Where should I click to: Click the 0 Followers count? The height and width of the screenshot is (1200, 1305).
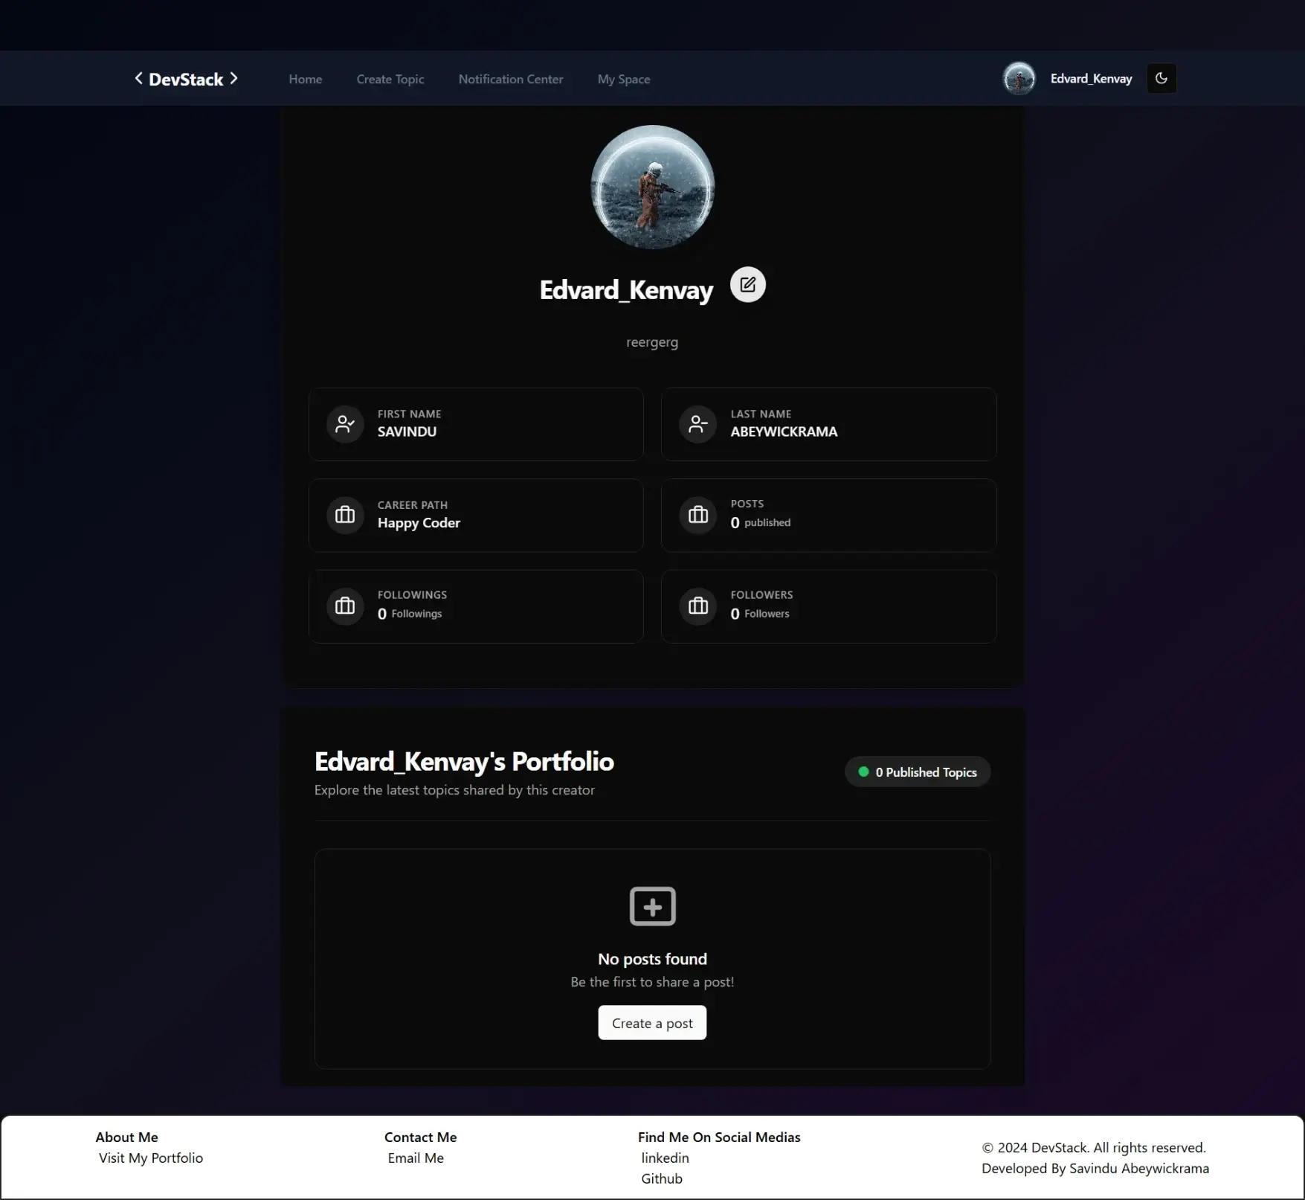pyautogui.click(x=759, y=614)
